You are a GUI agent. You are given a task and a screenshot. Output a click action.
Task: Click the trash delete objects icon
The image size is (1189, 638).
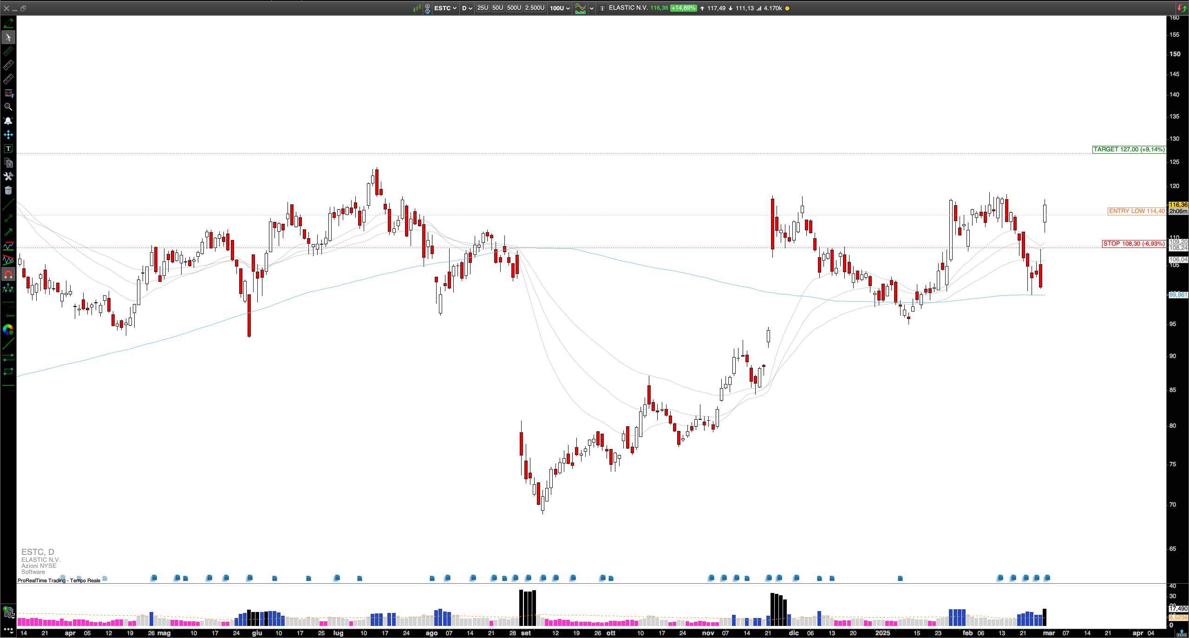8,190
